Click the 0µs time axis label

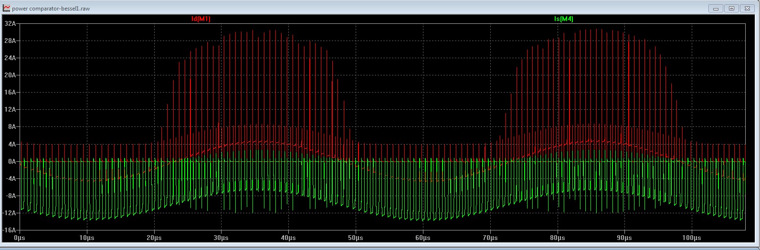coord(20,238)
